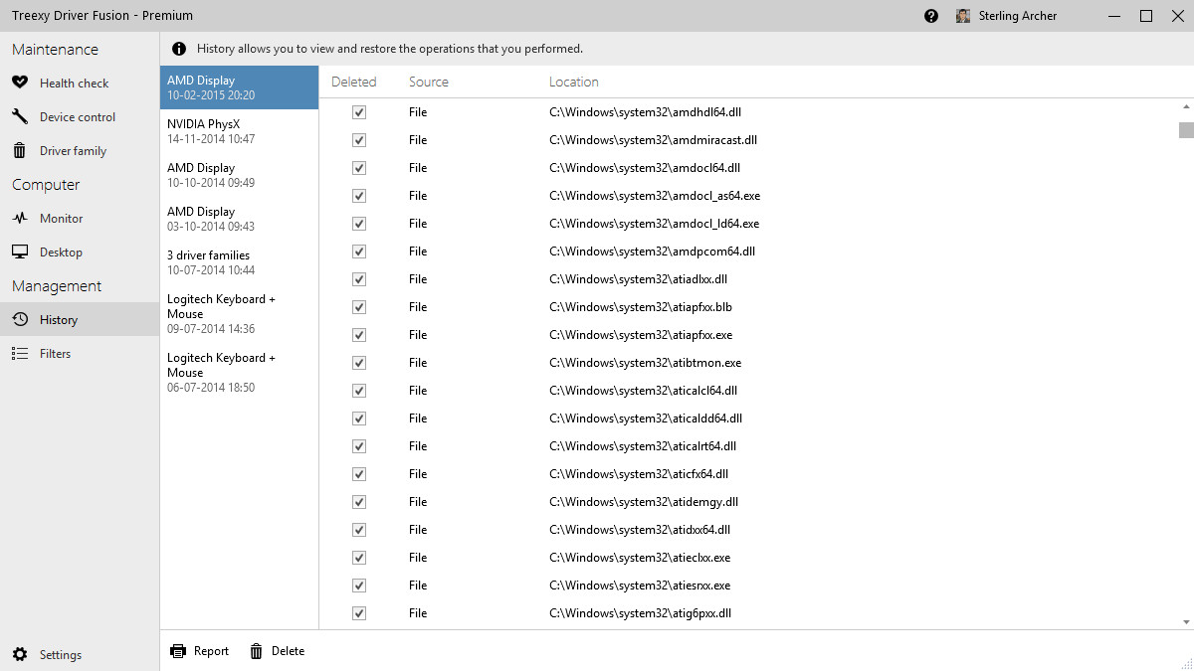The width and height of the screenshot is (1194, 671).
Task: Sort by the Location column header
Action: (574, 83)
